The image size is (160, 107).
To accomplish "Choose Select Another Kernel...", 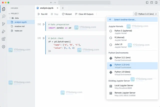I will tap(132, 20).
